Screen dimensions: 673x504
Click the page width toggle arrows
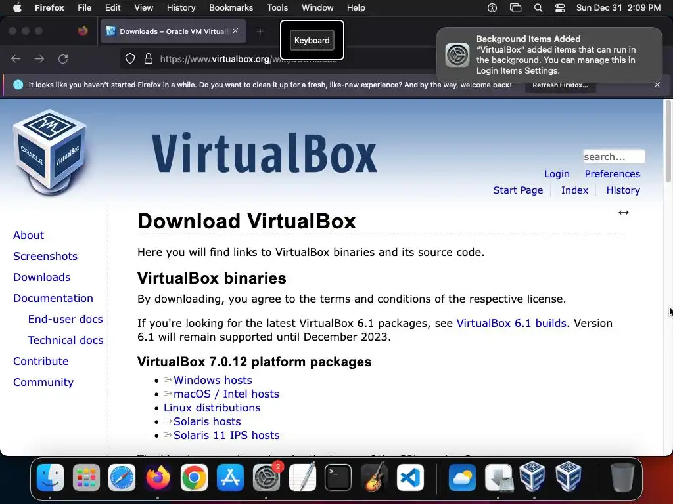click(x=623, y=212)
